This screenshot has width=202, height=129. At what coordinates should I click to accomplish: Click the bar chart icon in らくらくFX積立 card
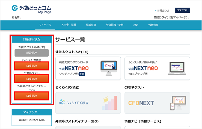tap(109, 103)
